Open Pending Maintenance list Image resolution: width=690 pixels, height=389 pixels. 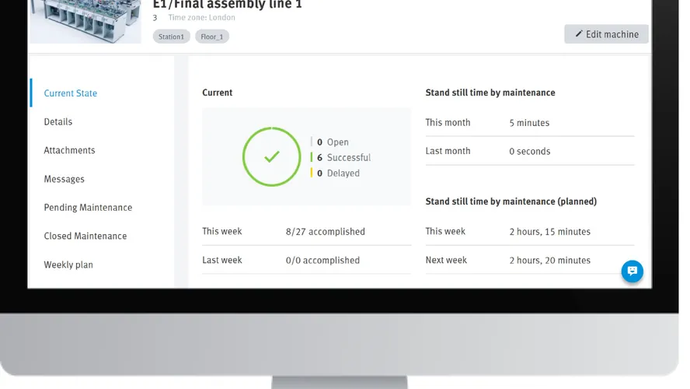(x=88, y=208)
